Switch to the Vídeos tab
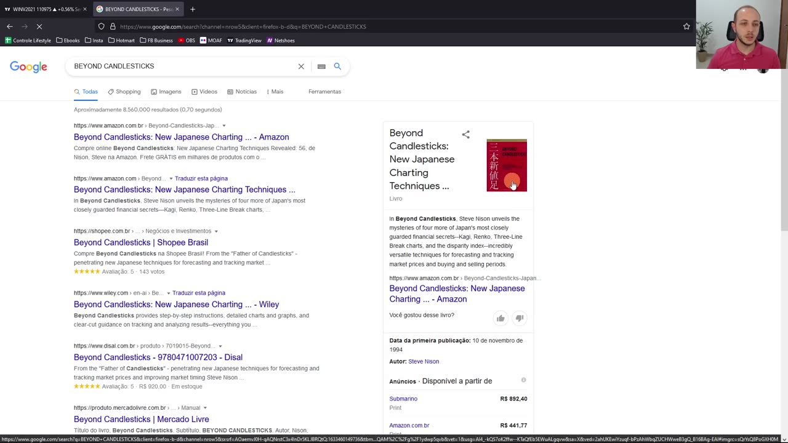 pos(204,92)
